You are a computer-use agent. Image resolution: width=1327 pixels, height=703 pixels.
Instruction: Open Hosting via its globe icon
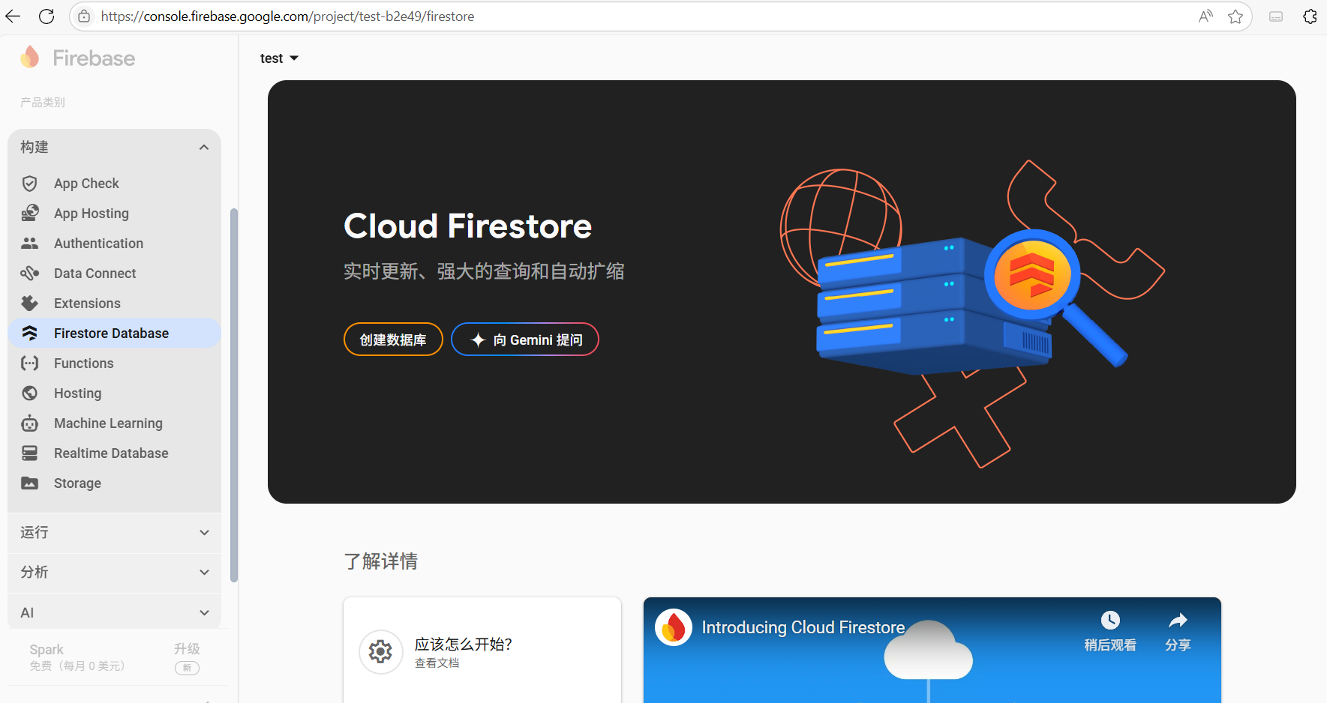pos(30,393)
